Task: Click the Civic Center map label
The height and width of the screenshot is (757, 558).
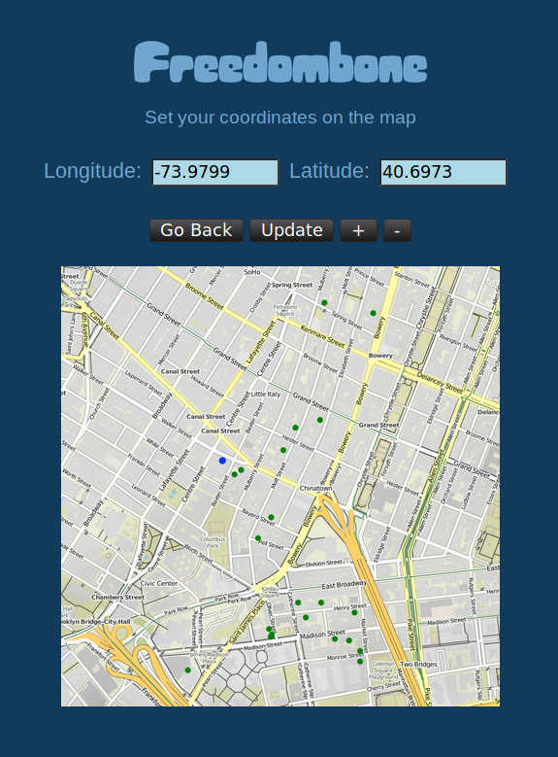Action: 159,583
